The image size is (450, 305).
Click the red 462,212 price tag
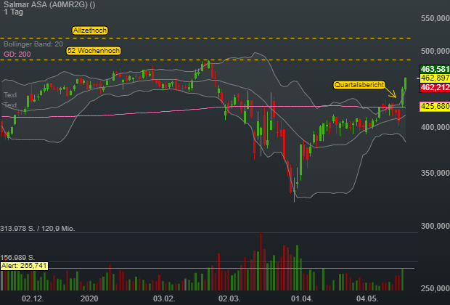435,87
